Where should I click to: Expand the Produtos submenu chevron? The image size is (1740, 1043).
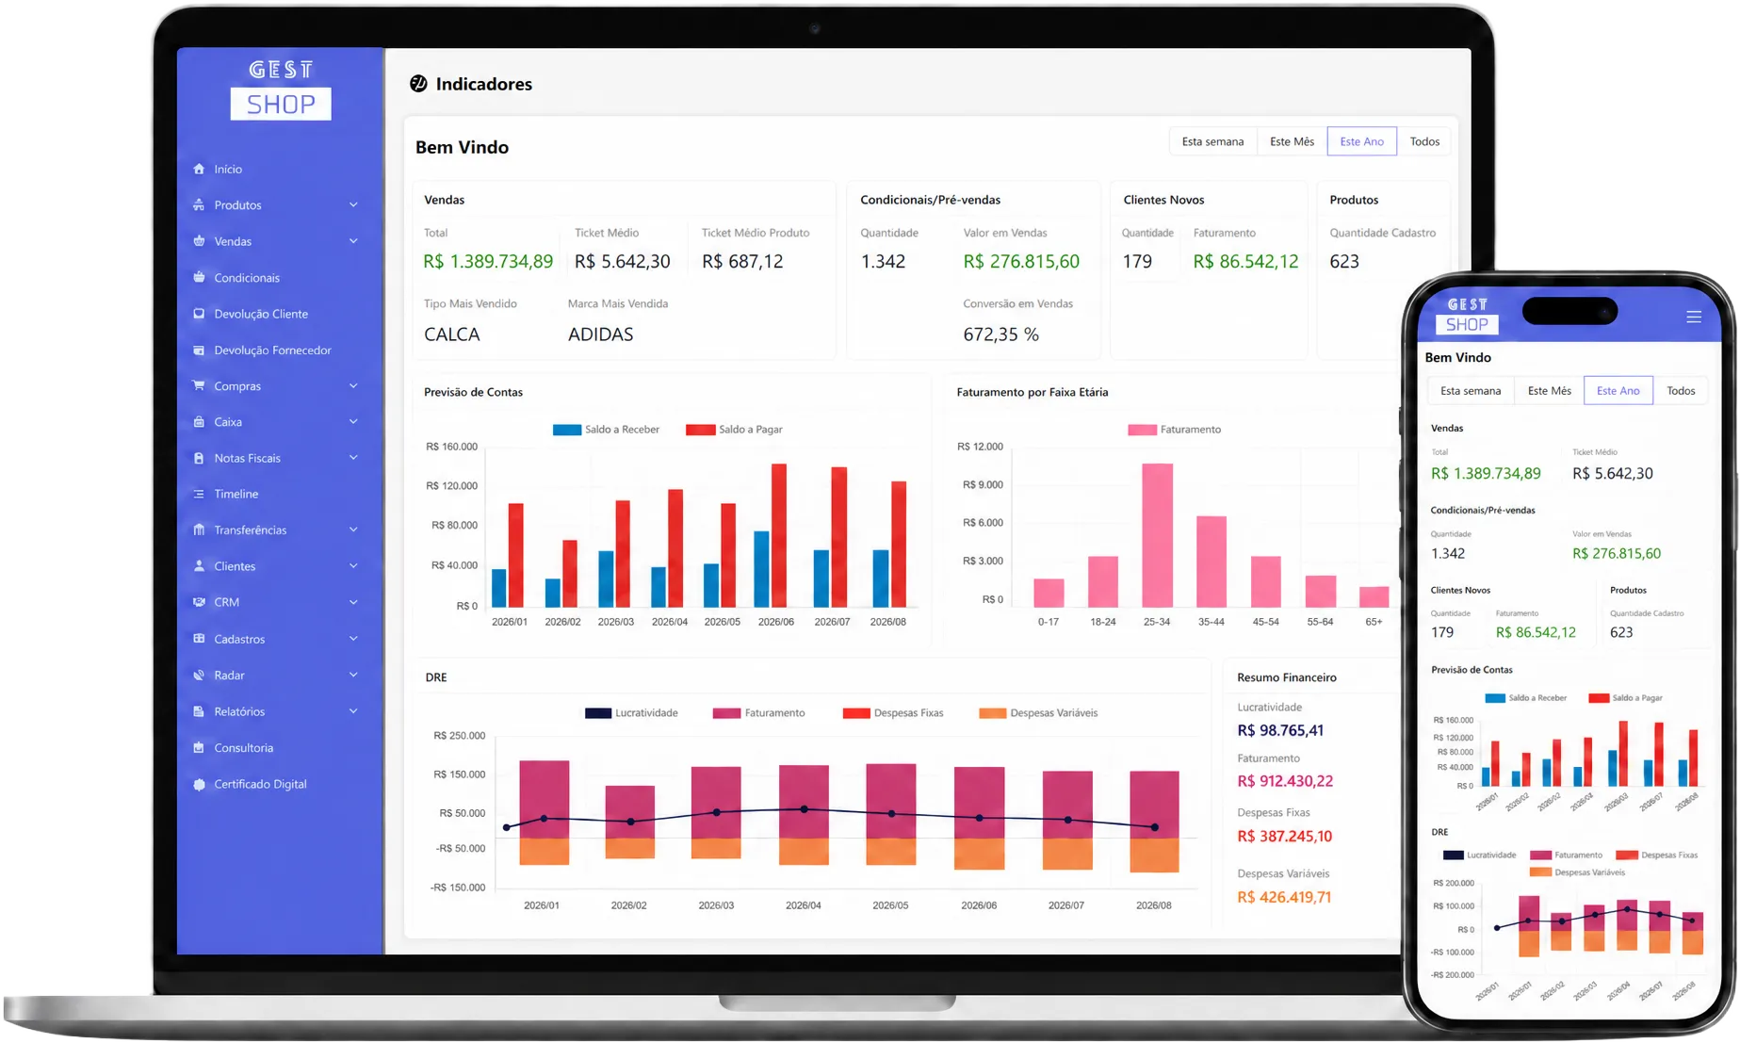coord(353,204)
